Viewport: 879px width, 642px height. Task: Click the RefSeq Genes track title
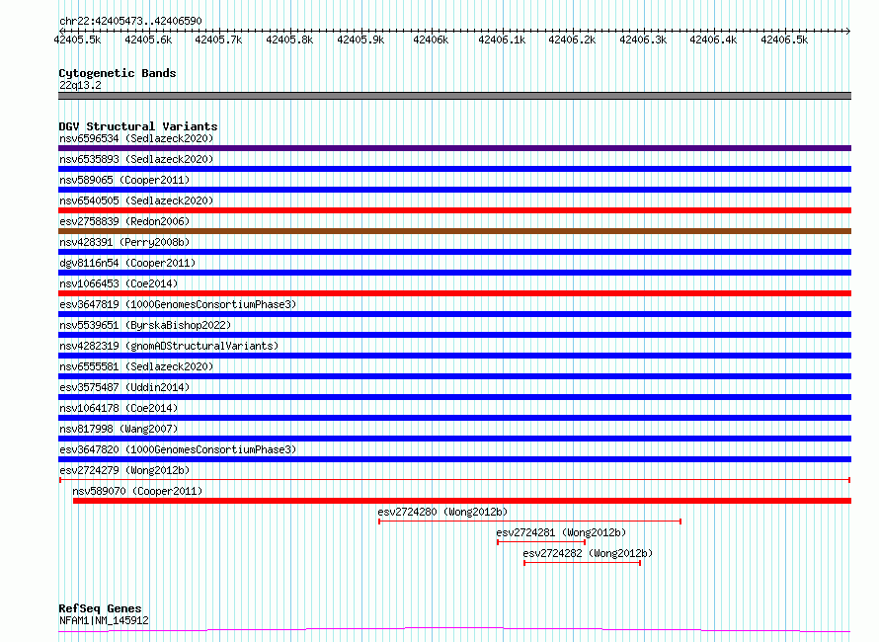(x=100, y=608)
